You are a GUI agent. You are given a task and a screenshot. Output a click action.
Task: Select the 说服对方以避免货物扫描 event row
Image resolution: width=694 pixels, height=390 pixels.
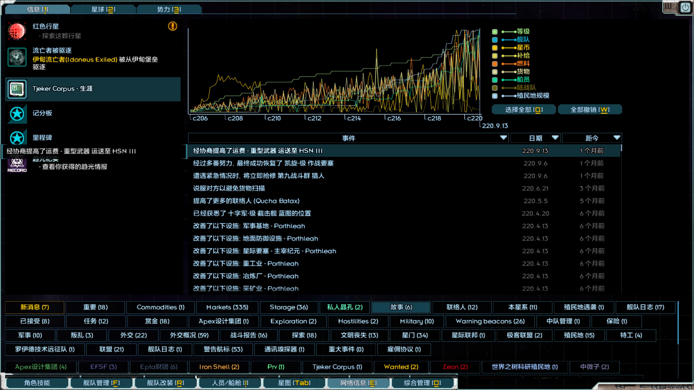pyautogui.click(x=229, y=188)
